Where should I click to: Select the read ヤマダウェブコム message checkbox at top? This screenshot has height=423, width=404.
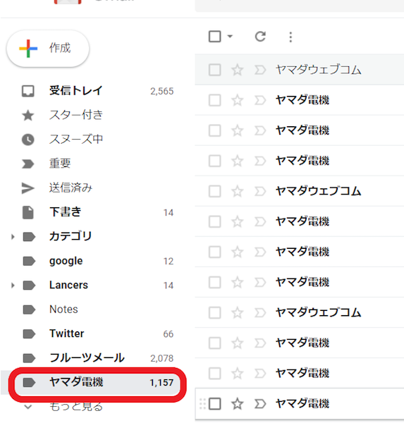215,70
